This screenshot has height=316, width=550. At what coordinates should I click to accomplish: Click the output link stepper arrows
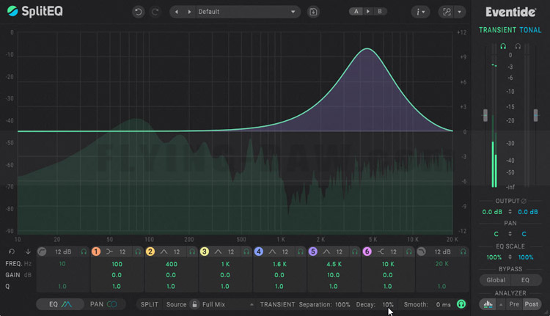[x=510, y=212]
